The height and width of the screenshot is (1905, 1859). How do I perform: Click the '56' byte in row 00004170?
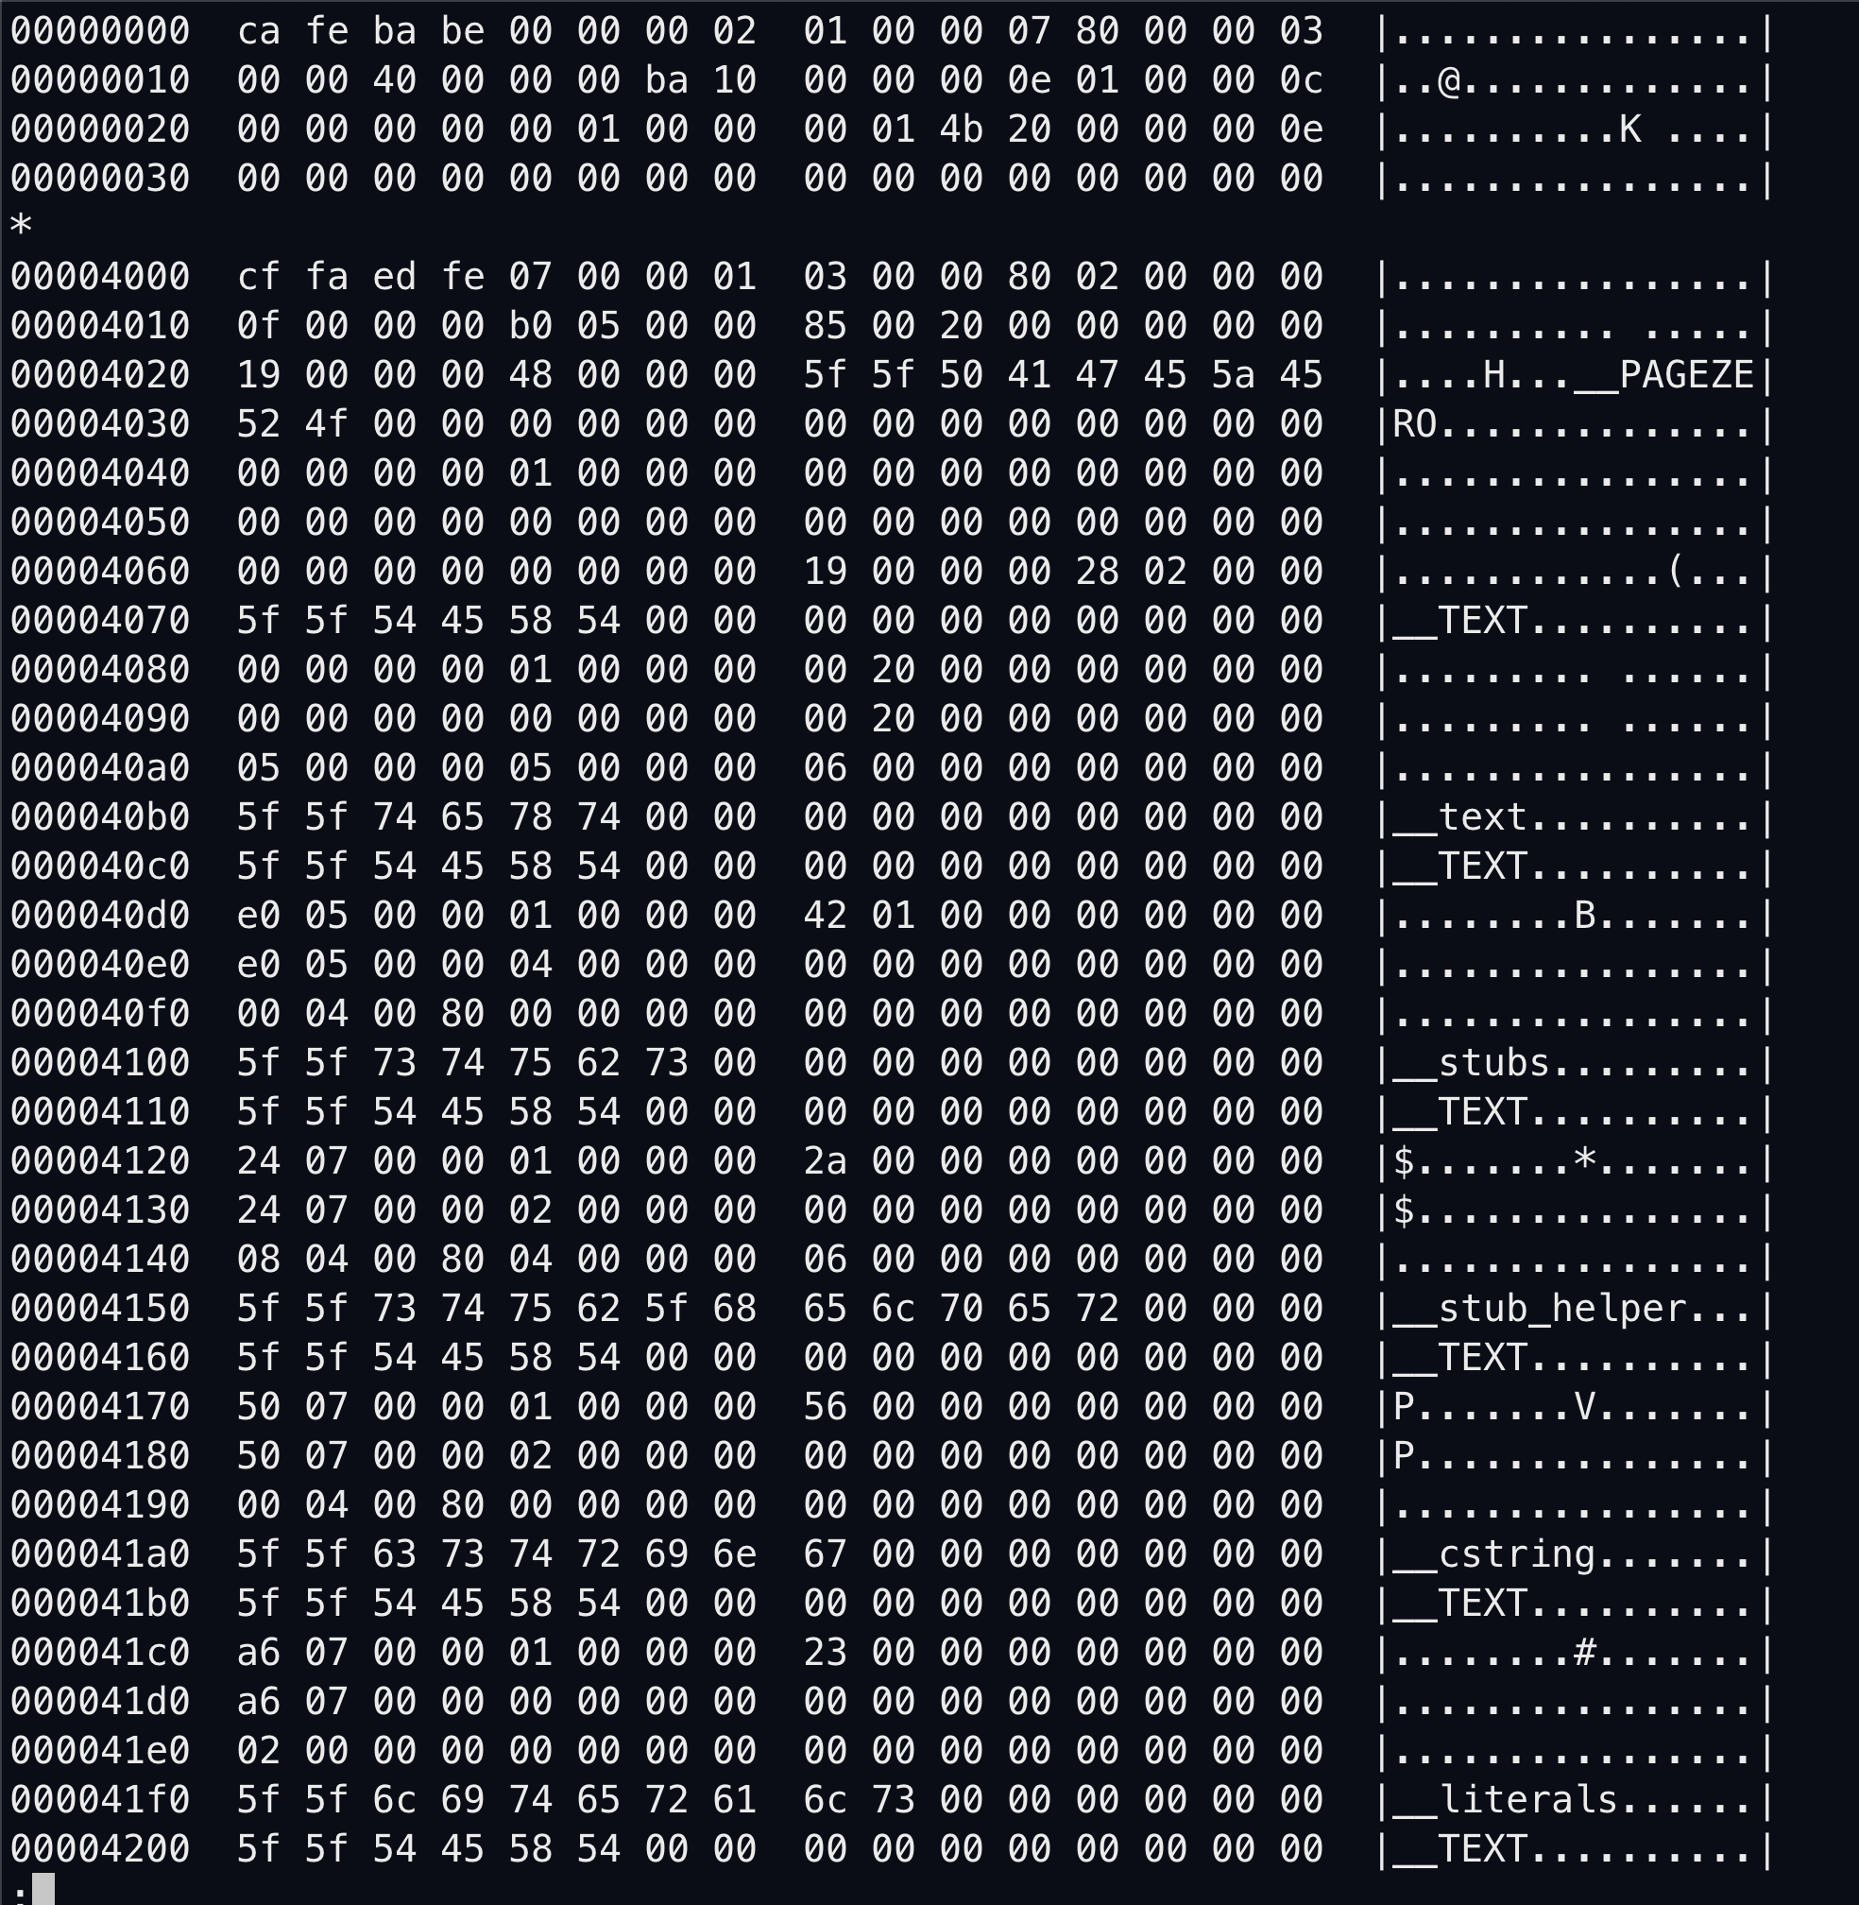click(x=825, y=1406)
